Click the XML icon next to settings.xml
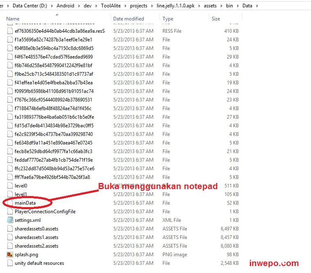311x273 pixels. coord(10,220)
